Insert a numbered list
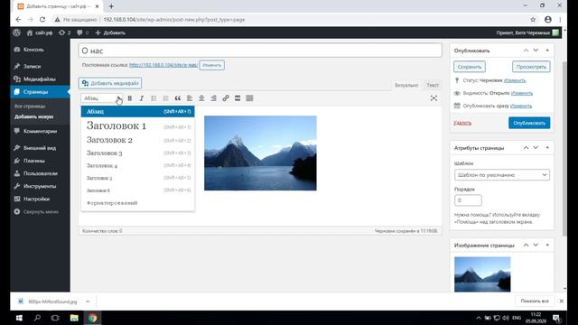Screen dimensions: 578x325 tap(165, 98)
